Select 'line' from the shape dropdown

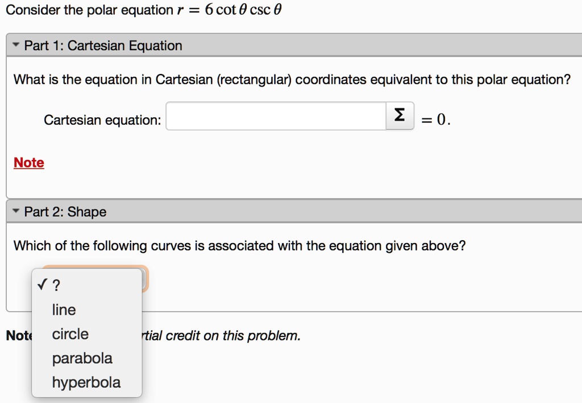[x=64, y=310]
